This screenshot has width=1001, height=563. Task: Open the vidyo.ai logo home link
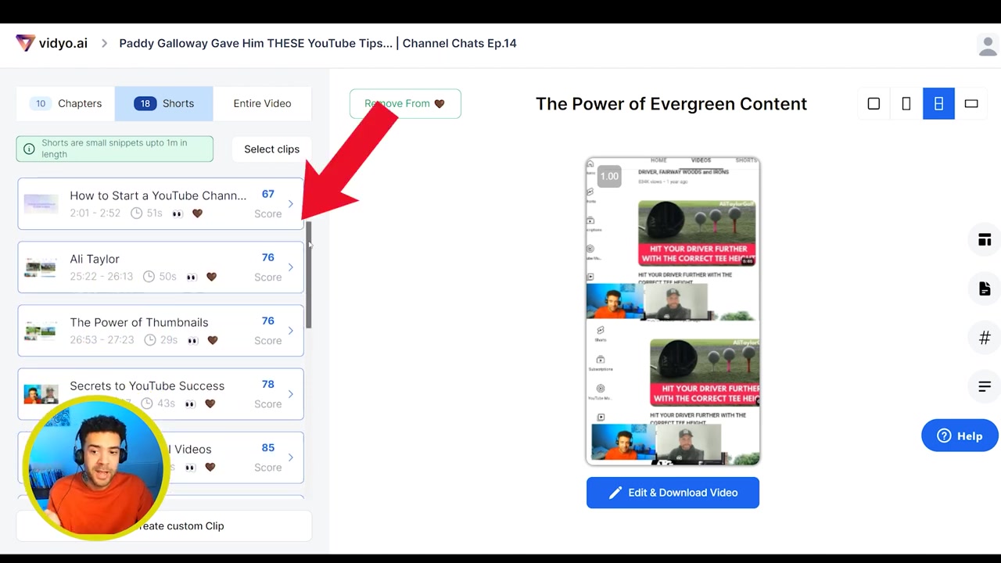52,43
